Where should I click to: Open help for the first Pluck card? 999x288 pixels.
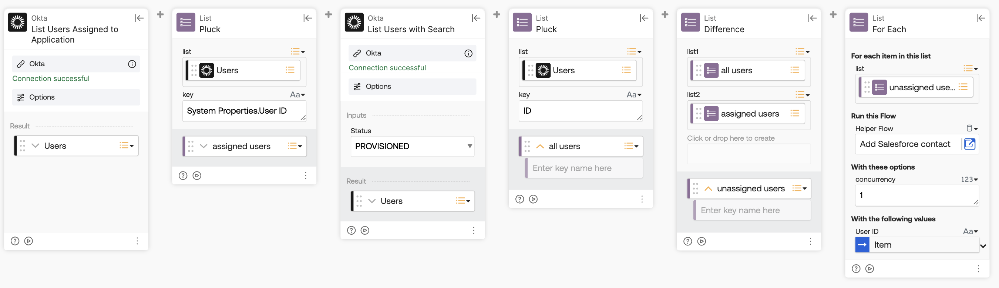coord(183,175)
